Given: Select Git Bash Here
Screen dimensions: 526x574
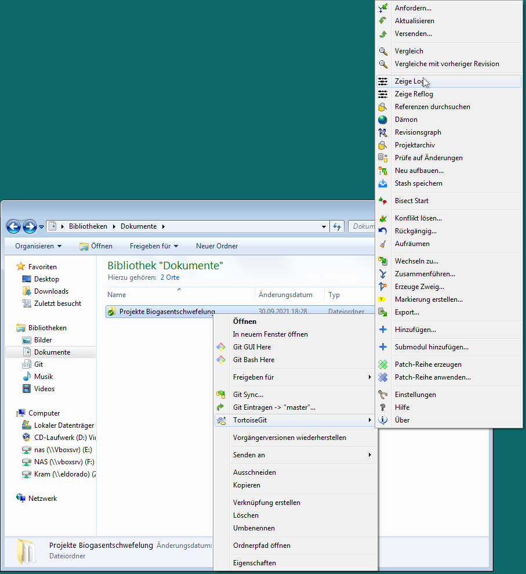Looking at the screenshot, I should [x=296, y=360].
